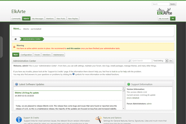Switch to the Members admin tab

46,55
